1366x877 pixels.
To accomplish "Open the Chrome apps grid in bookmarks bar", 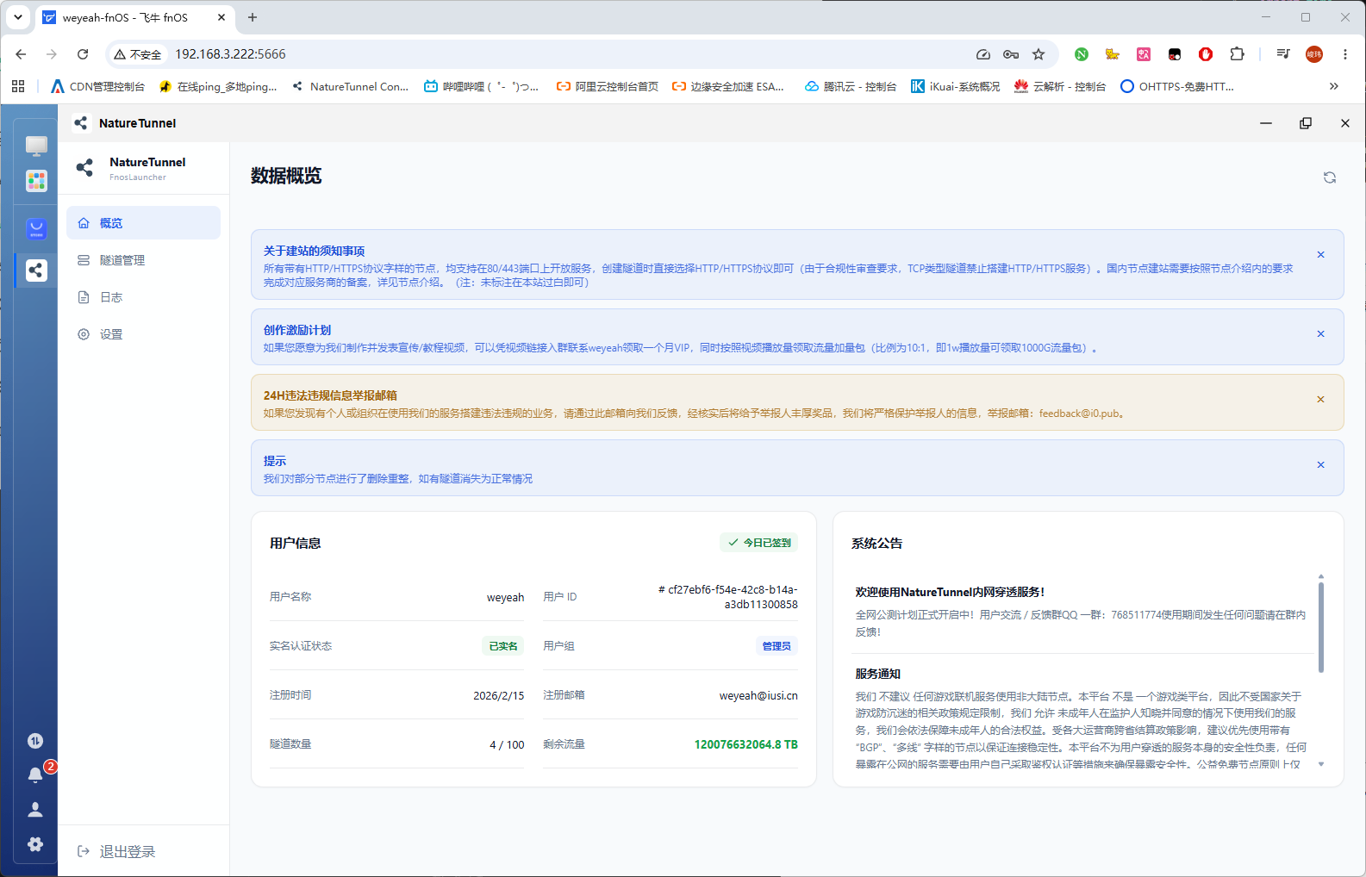I will coord(18,86).
